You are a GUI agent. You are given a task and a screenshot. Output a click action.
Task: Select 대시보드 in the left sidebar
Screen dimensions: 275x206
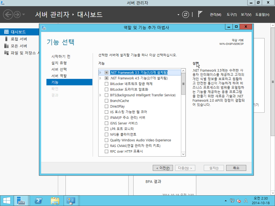click(x=19, y=32)
